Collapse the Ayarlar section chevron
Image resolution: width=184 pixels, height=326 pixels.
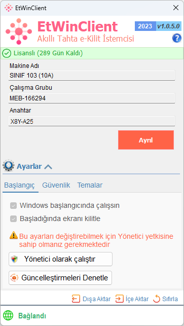[48, 167]
